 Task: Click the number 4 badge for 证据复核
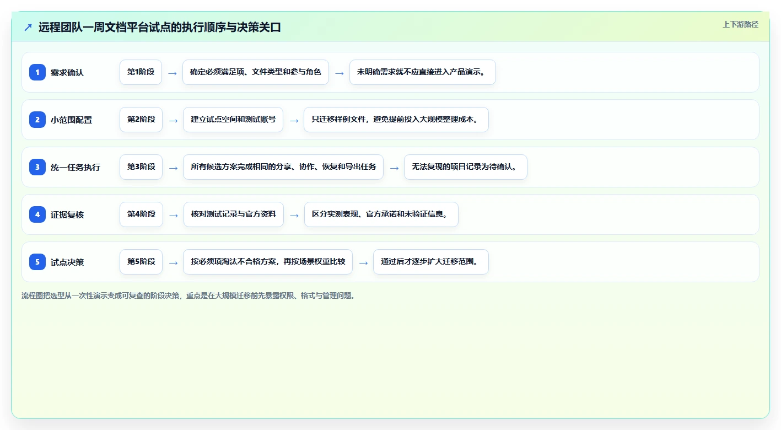click(37, 214)
